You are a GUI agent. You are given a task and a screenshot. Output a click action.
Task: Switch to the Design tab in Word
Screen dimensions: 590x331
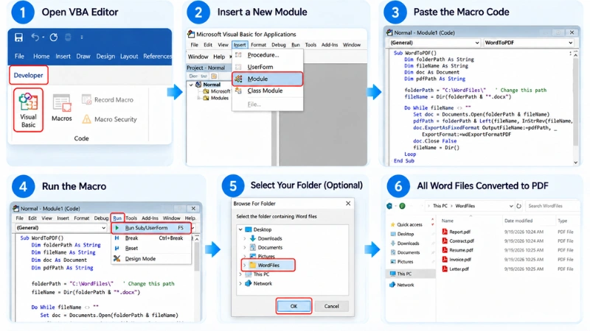(105, 57)
